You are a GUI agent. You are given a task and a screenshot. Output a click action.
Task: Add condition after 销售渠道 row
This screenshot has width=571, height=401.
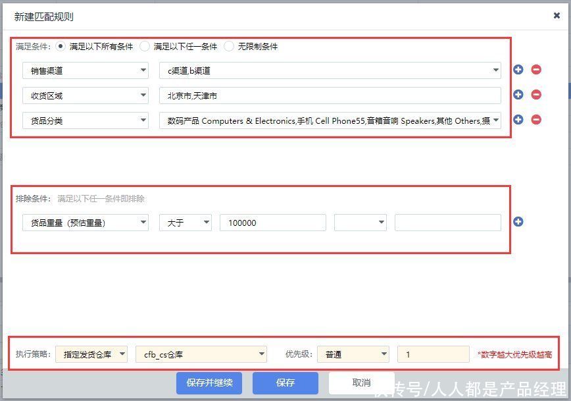pyautogui.click(x=518, y=70)
